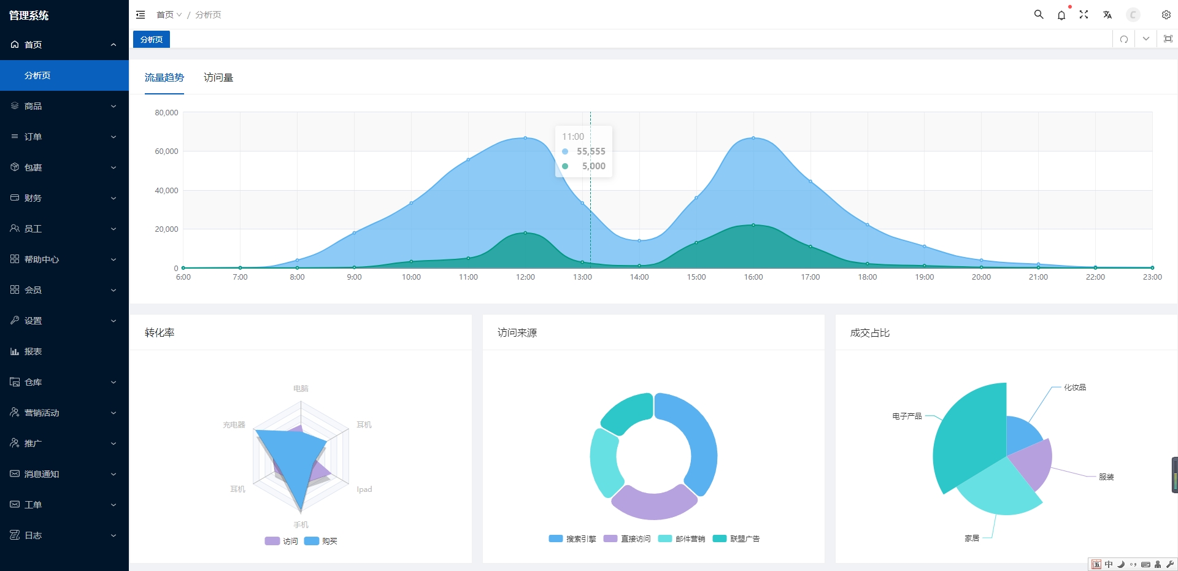
Task: Click the 帮助中心 grid icon
Action: click(15, 259)
